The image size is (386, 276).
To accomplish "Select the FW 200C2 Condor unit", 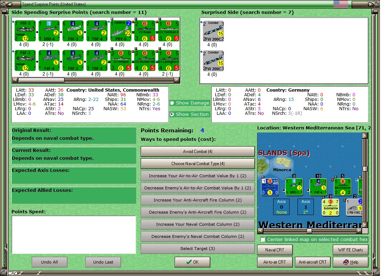I will pos(214,31).
